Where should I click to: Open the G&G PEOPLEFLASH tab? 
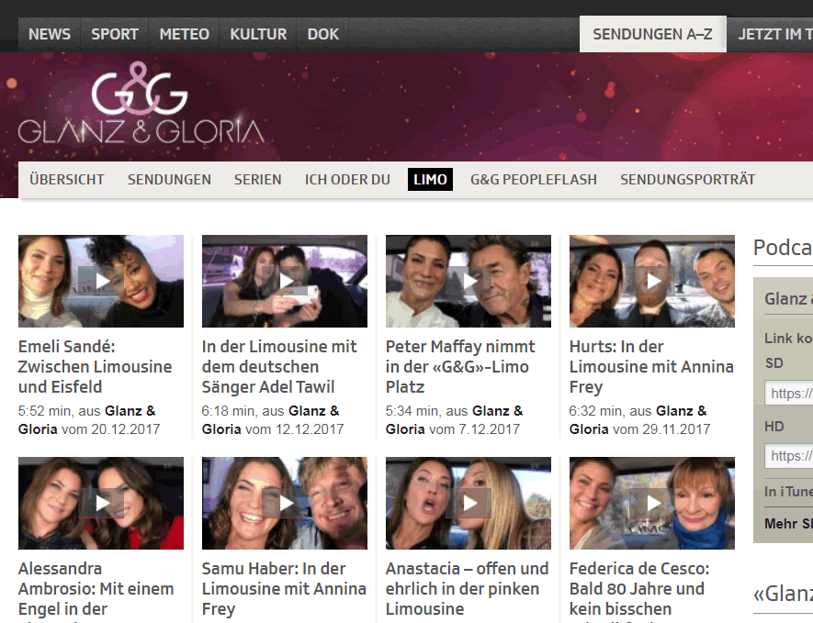pos(533,180)
